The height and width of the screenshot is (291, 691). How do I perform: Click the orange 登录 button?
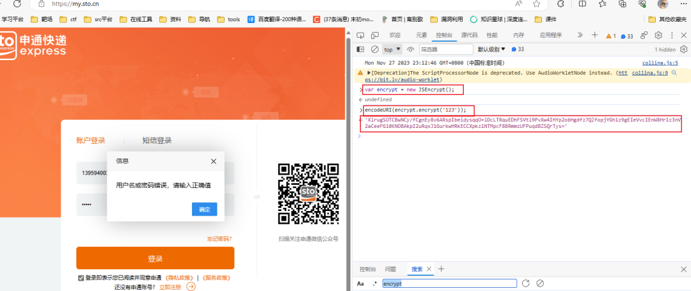[155, 258]
